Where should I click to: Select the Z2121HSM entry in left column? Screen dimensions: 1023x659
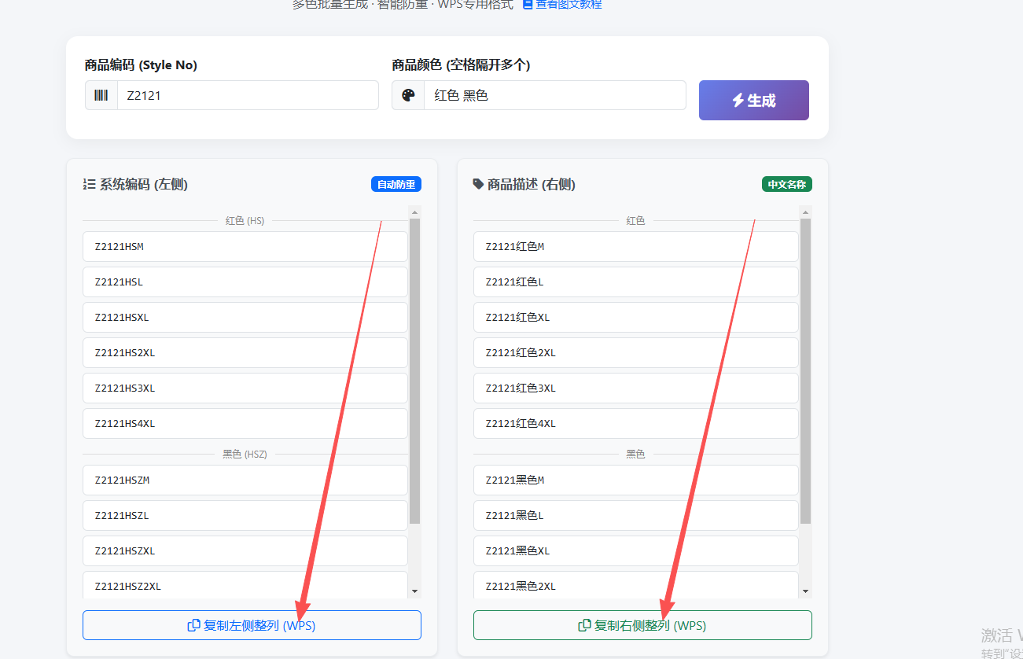(245, 246)
